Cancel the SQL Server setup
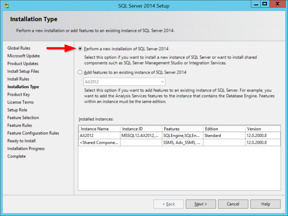This screenshot has width=288, height=216. [x=233, y=204]
